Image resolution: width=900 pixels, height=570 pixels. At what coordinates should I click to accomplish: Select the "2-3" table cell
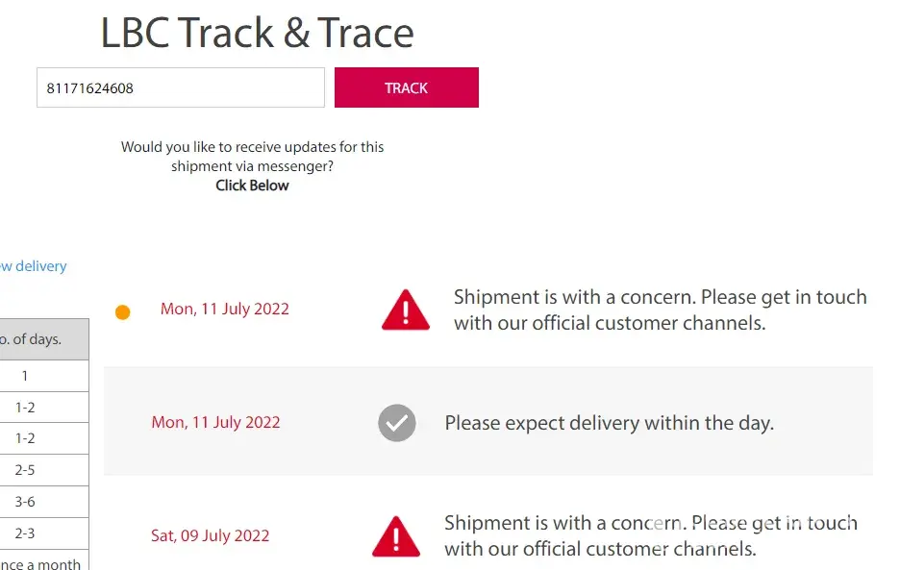coord(25,533)
